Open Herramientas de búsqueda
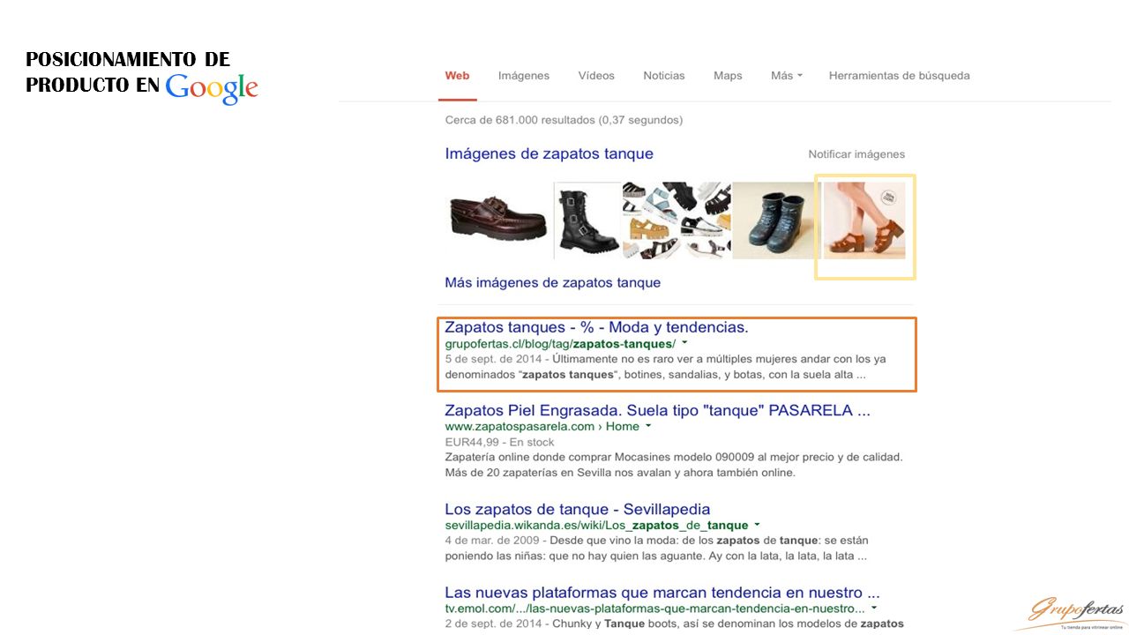1129x635 pixels. pyautogui.click(x=900, y=76)
